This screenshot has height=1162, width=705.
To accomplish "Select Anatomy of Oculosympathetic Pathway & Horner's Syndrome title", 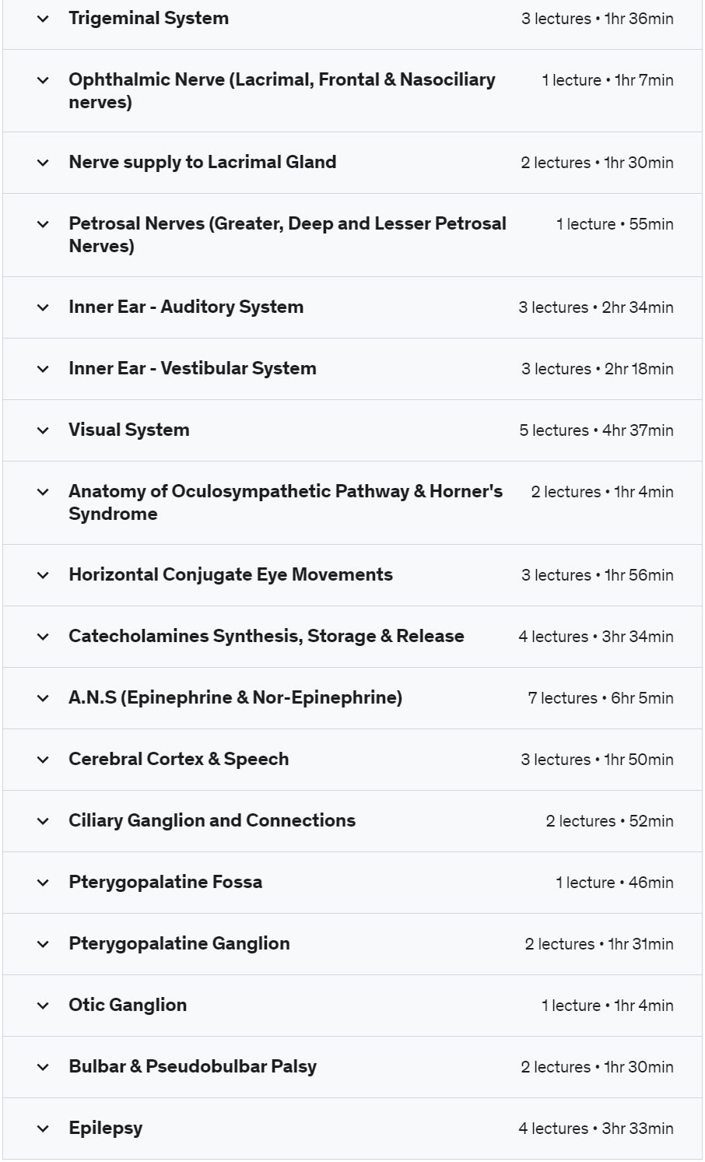I will pyautogui.click(x=286, y=503).
